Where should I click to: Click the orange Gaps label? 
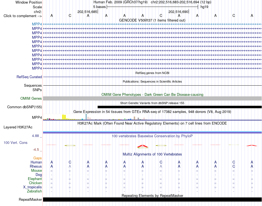point(38,158)
